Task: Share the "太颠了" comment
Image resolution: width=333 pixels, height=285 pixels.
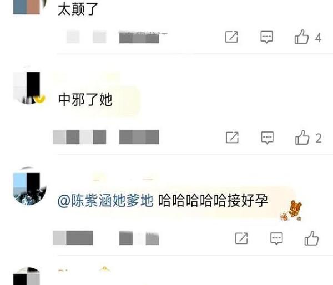Action: (x=231, y=37)
